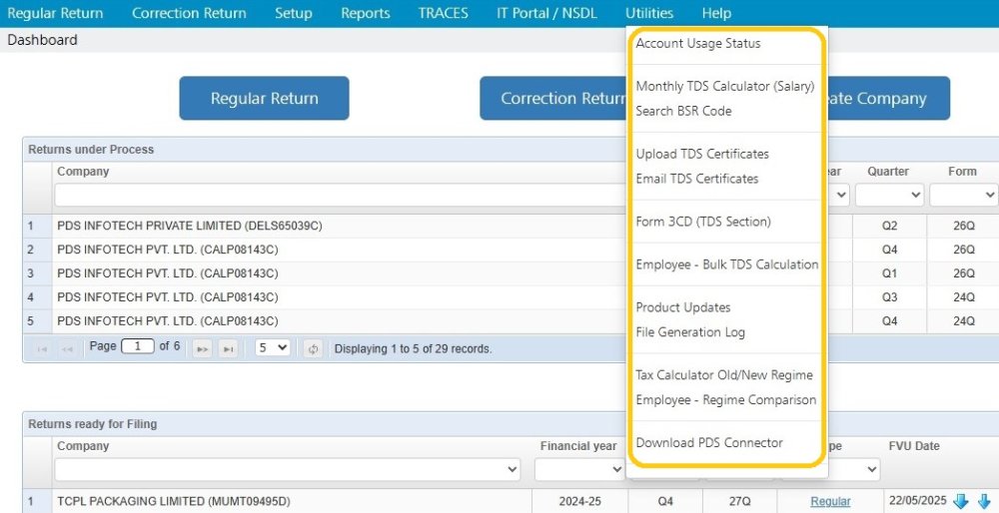Viewport: 999px width, 513px height.
Task: Click the large Regular Return button
Action: tap(264, 98)
